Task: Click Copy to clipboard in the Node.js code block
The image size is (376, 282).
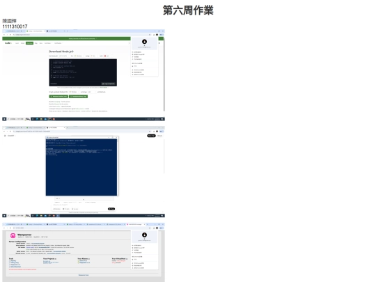Action: (108, 84)
